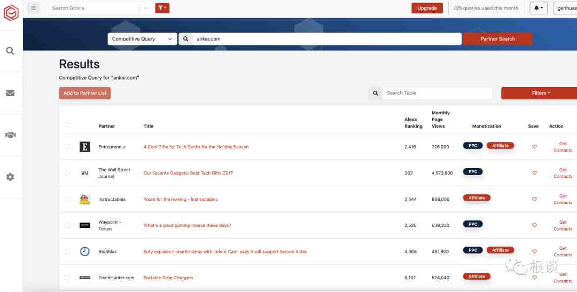The width and height of the screenshot is (577, 292).
Task: Sort by Monthly Page Views column header
Action: pos(440,120)
